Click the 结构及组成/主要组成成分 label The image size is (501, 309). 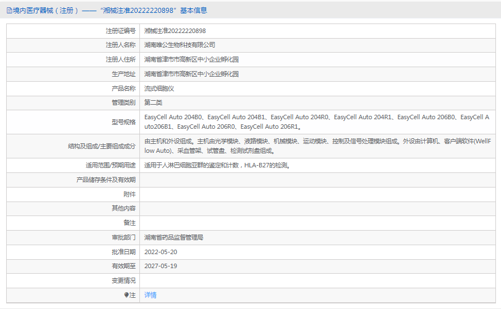point(102,146)
